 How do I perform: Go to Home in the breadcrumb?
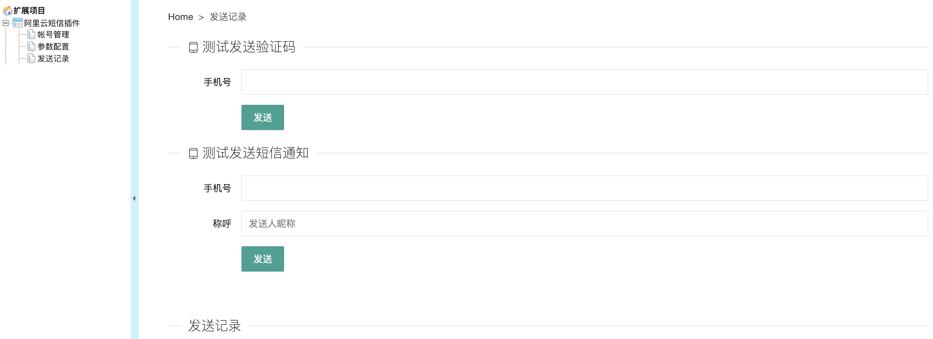(180, 17)
